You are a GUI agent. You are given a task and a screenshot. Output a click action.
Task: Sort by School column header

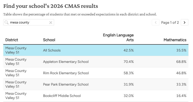tap(49, 40)
